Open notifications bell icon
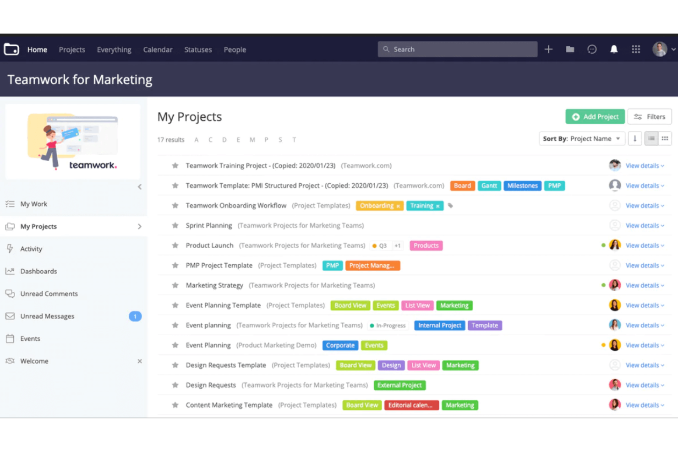 coord(614,49)
